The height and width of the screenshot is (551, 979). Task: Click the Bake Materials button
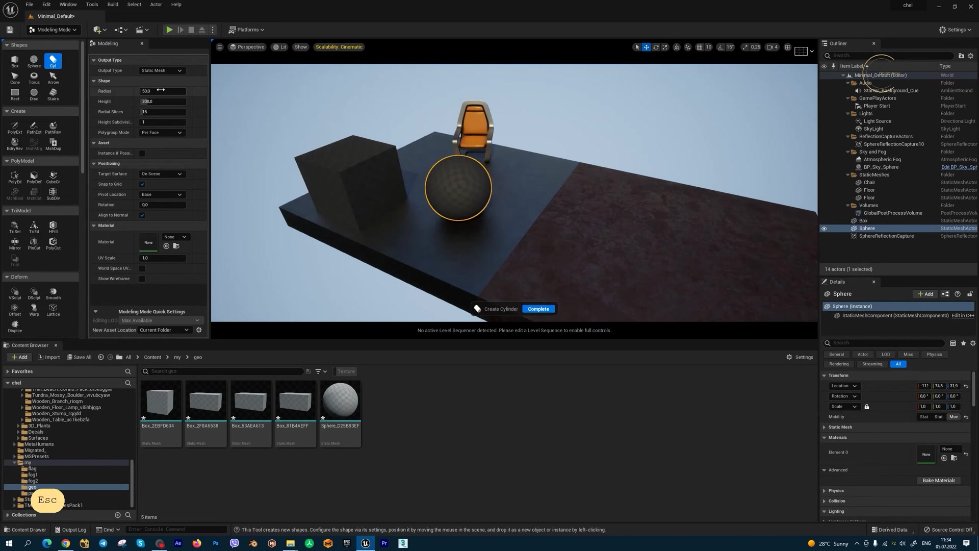point(938,480)
